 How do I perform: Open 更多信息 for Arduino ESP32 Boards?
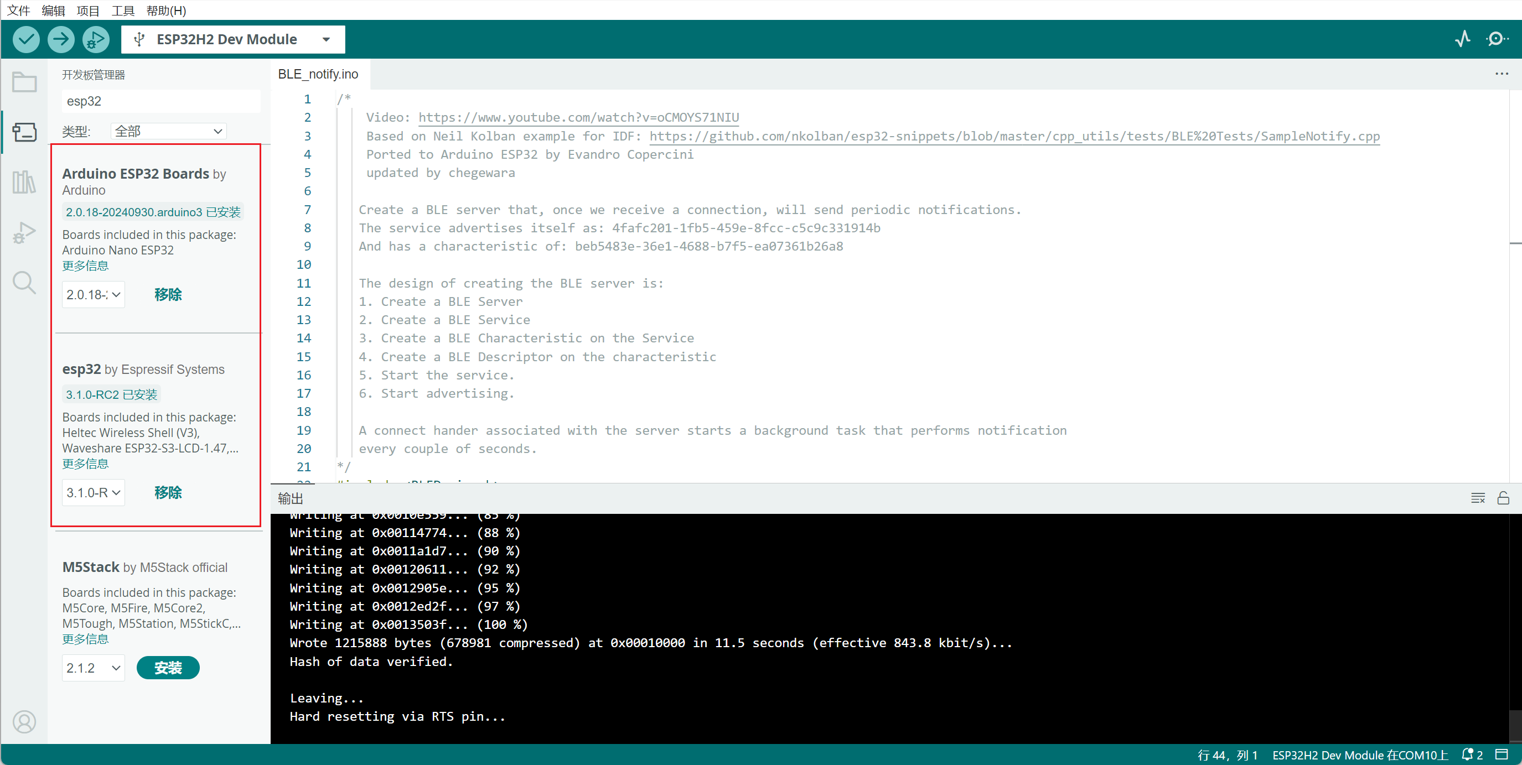point(85,266)
